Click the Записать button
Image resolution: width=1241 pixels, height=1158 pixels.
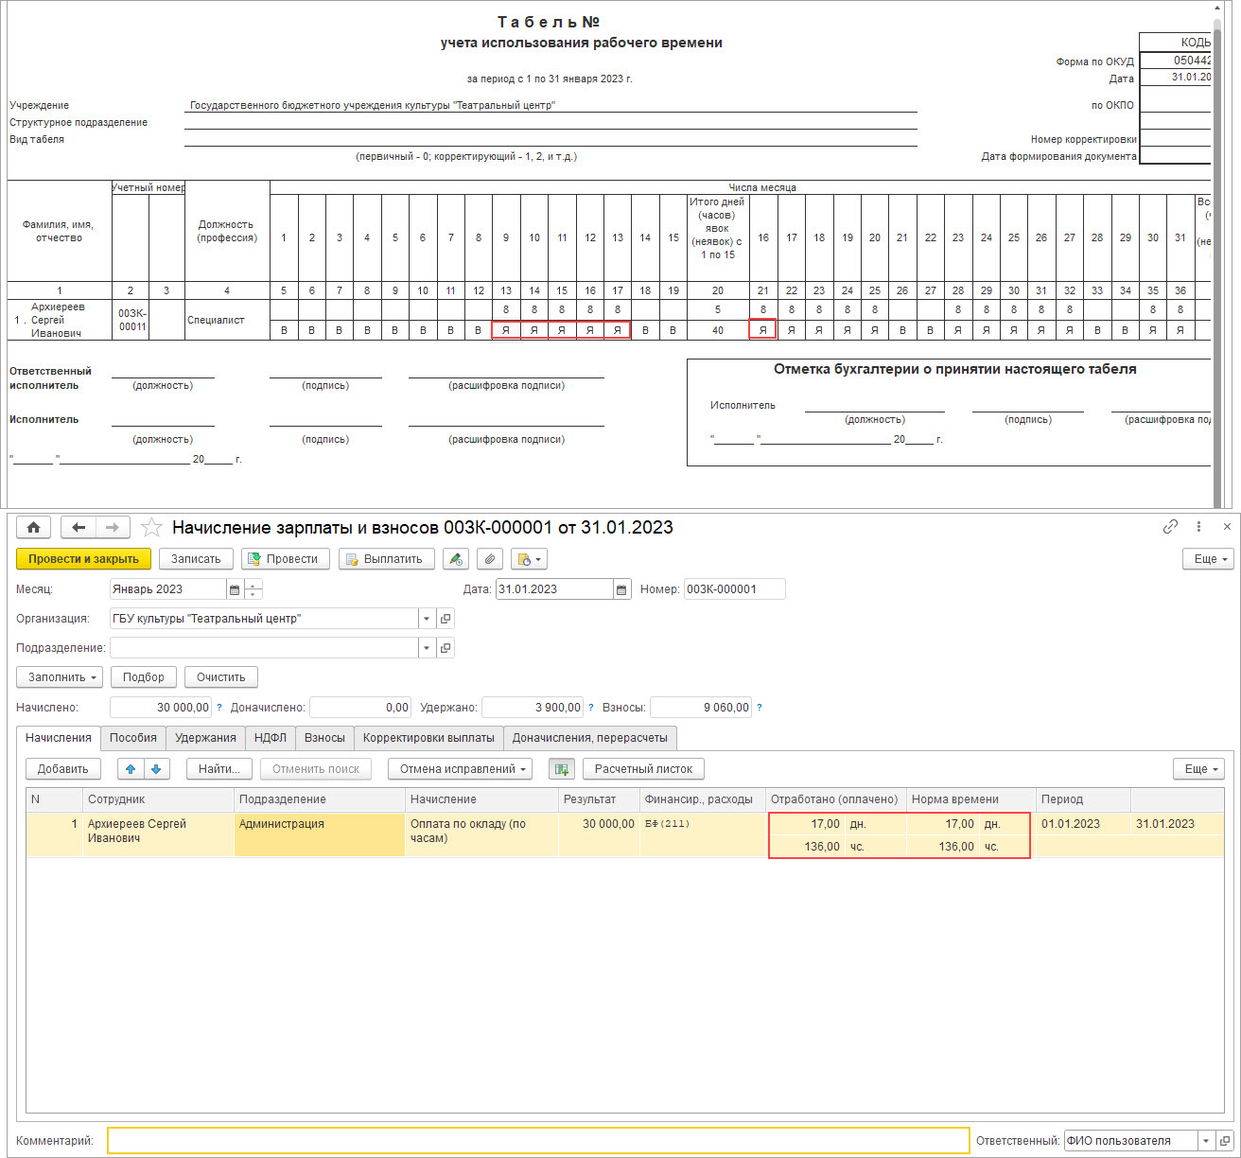click(196, 559)
